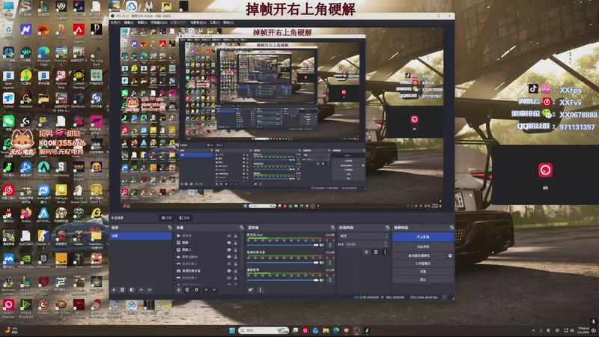This screenshot has width=599, height=337.
Task: Toggle lock on 图像 source
Action: pos(236,243)
